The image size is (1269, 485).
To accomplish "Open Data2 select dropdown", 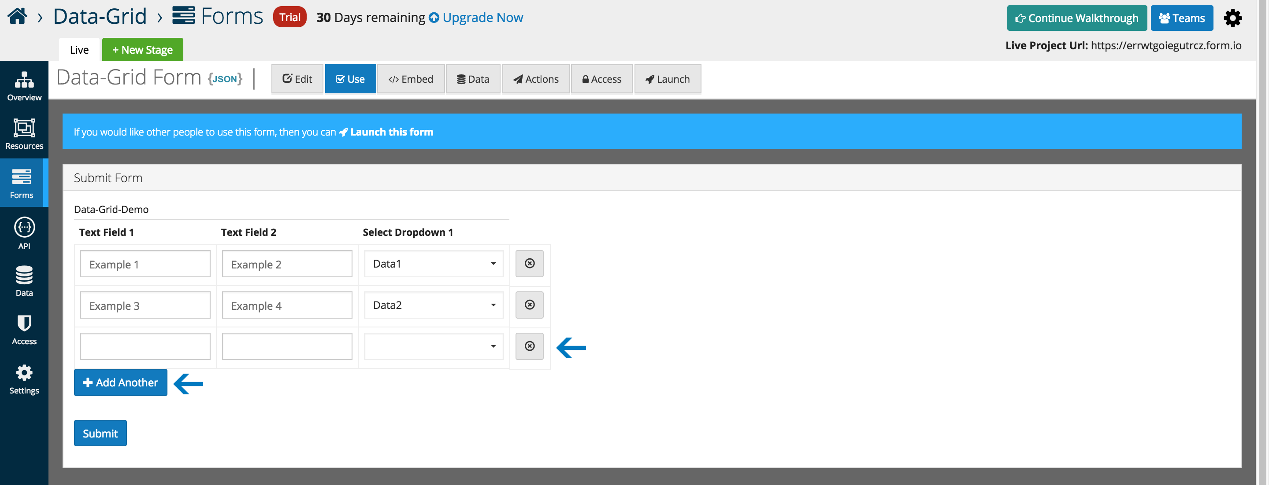I will click(x=434, y=305).
